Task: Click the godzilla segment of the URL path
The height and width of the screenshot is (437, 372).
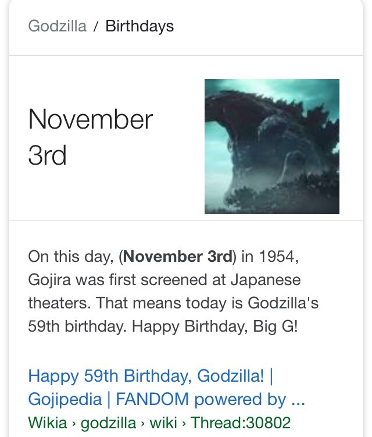Action: click(108, 423)
